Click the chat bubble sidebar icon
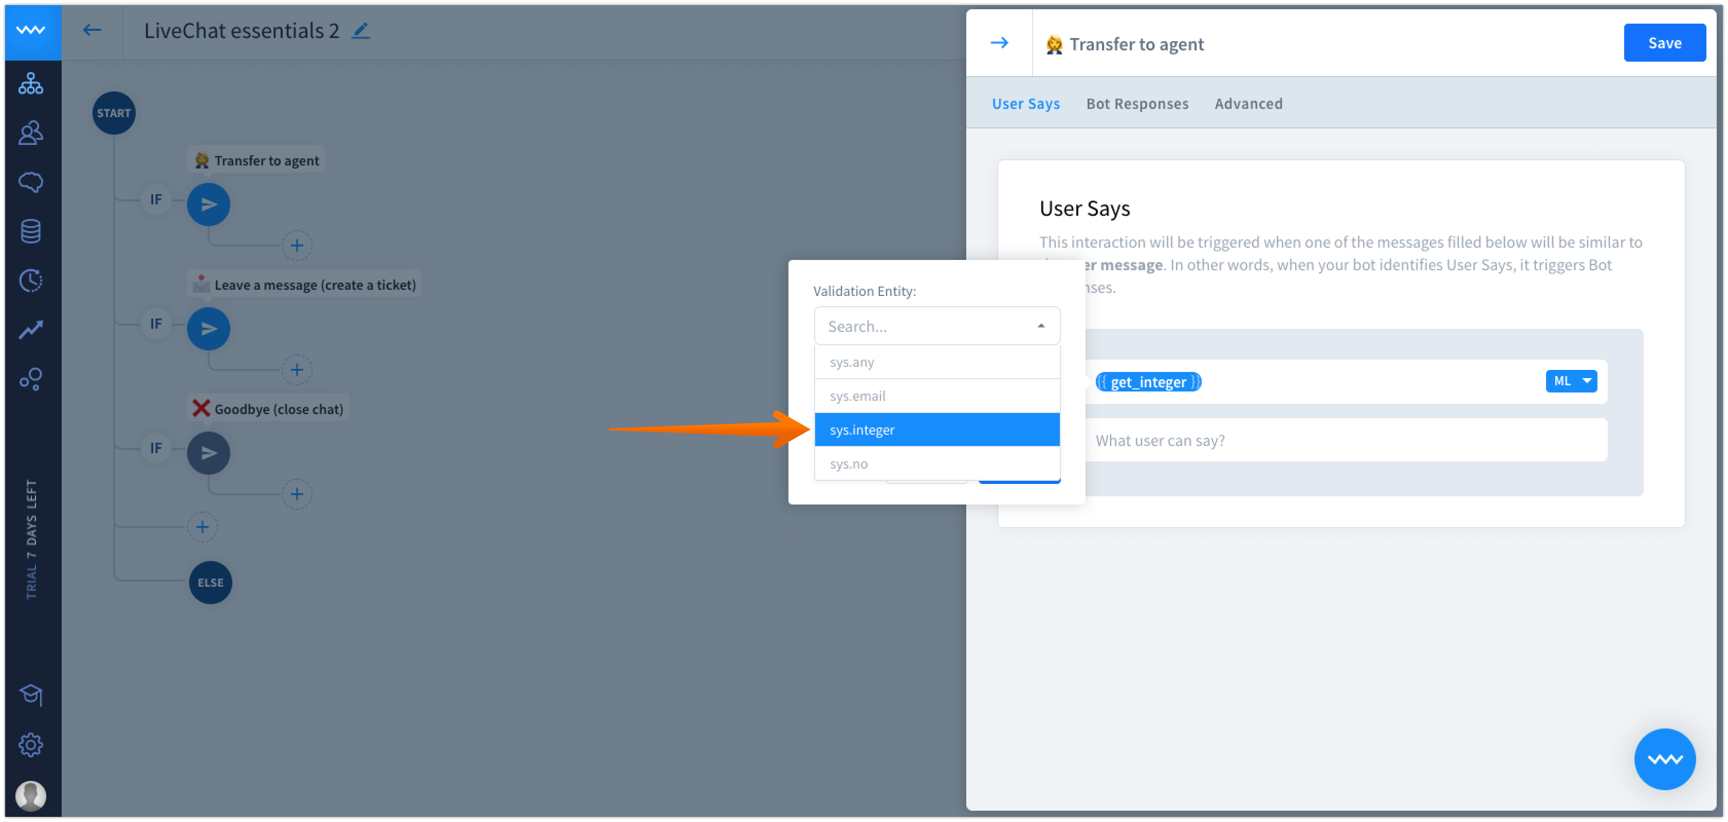Screen dimensions: 1728x822 (x=31, y=182)
